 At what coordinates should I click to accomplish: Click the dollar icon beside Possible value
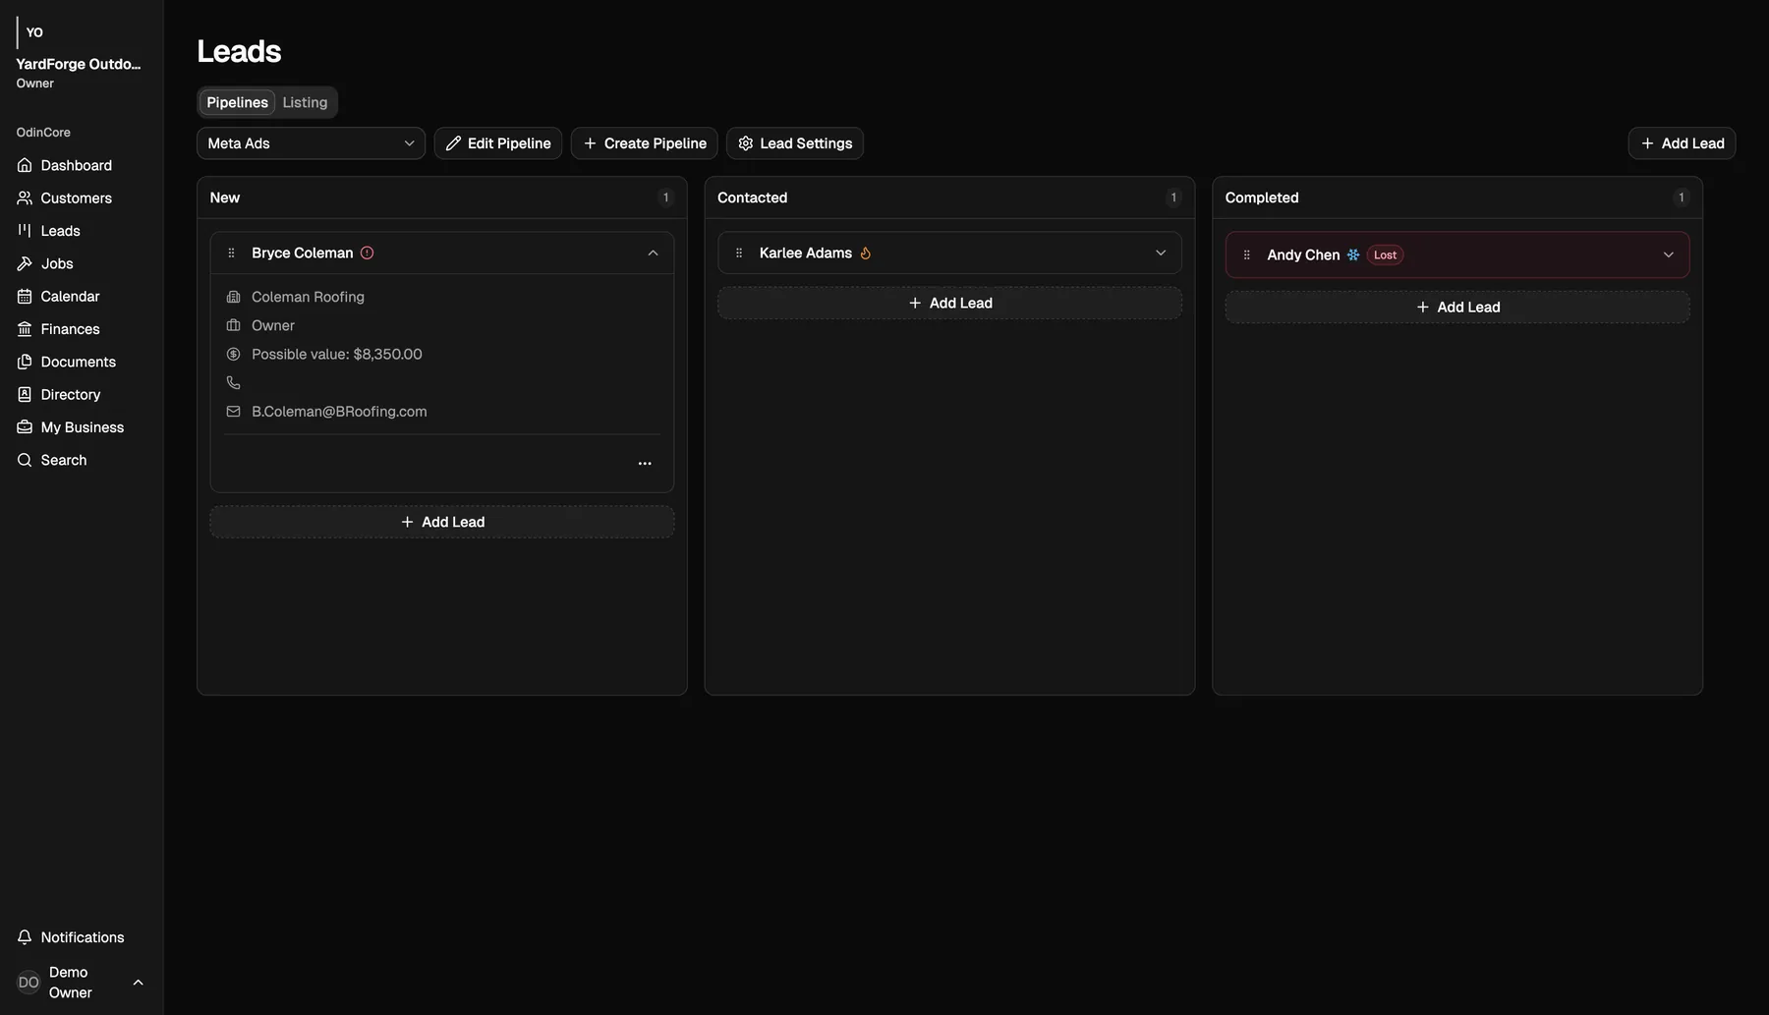tap(233, 355)
